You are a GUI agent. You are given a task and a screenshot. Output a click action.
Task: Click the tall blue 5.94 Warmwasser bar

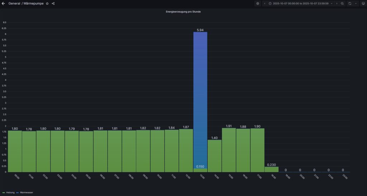[200, 100]
